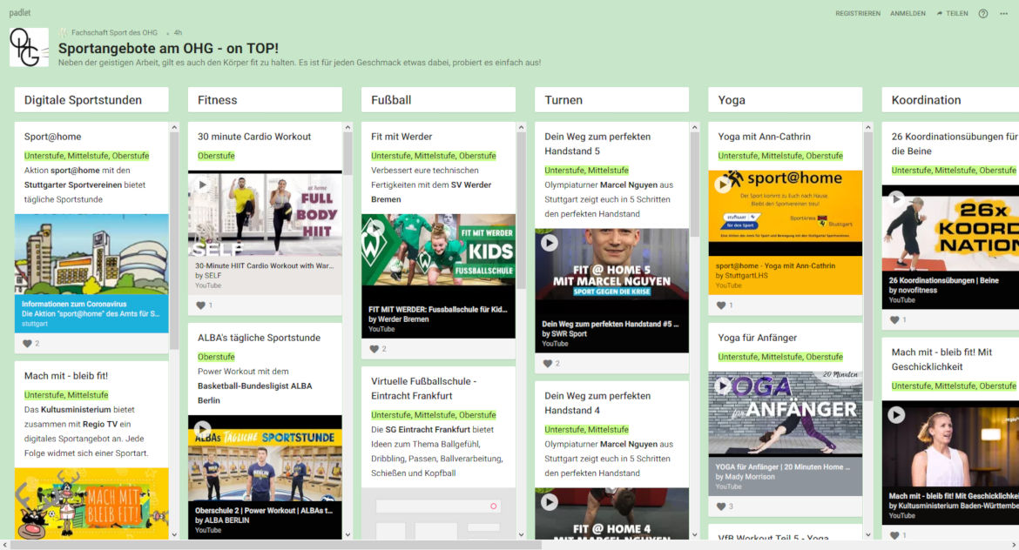Click up arrow of Turnen column scrollbar
1019x550 pixels.
coord(695,127)
